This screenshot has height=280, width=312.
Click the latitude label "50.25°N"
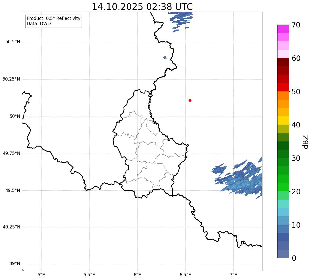click(x=11, y=79)
